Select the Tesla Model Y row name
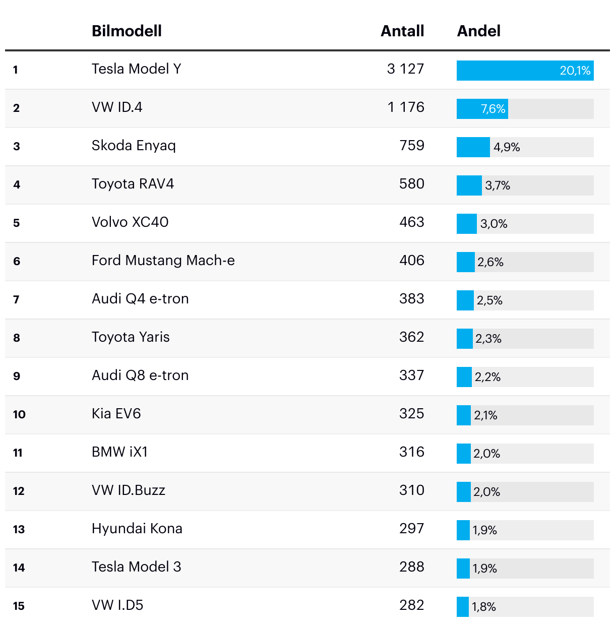 (x=136, y=69)
